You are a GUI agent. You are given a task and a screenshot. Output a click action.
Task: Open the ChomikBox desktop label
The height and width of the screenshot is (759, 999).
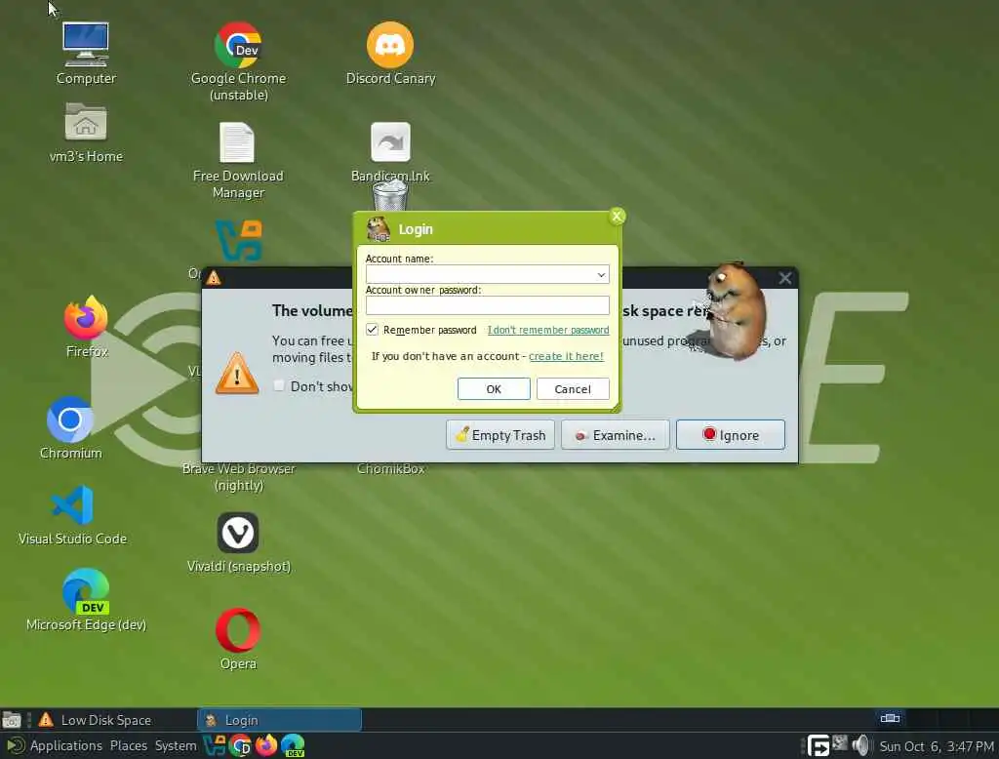(390, 468)
